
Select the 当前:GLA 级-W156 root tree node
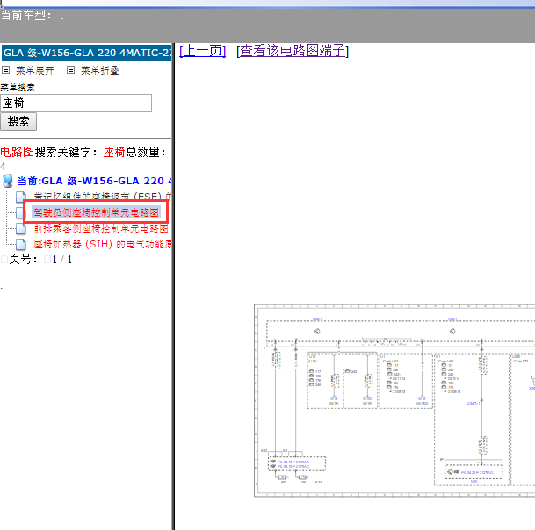pyautogui.click(x=95, y=181)
